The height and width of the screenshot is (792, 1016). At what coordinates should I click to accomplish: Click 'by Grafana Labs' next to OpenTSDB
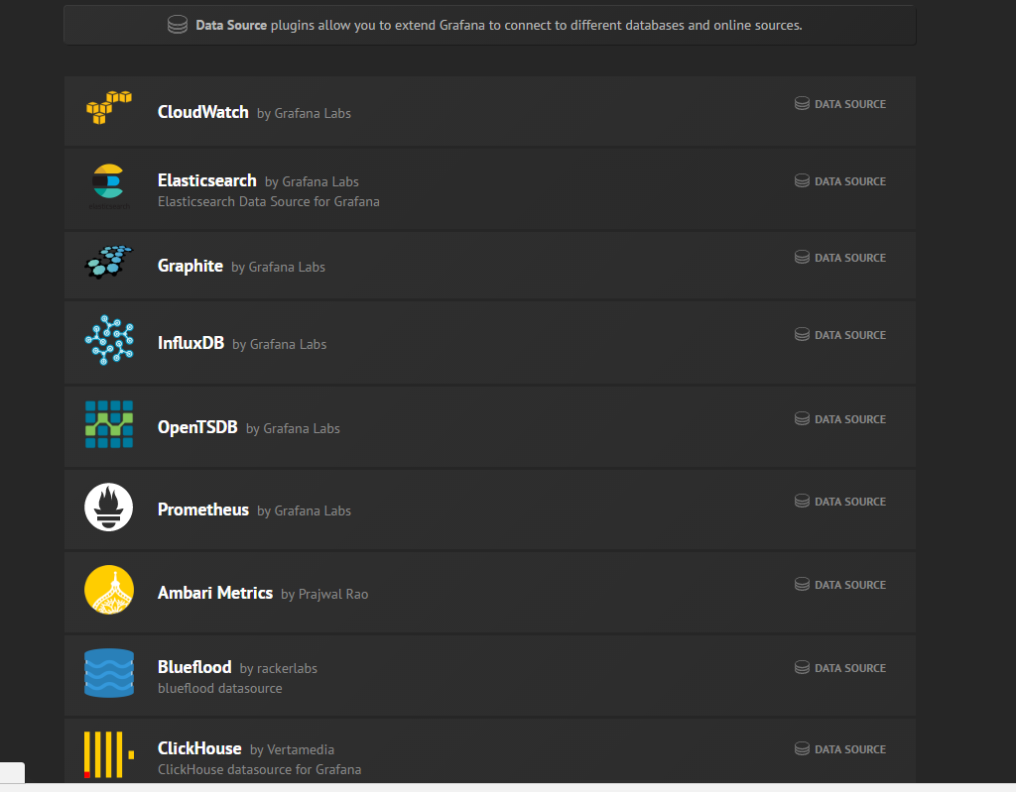tap(293, 428)
